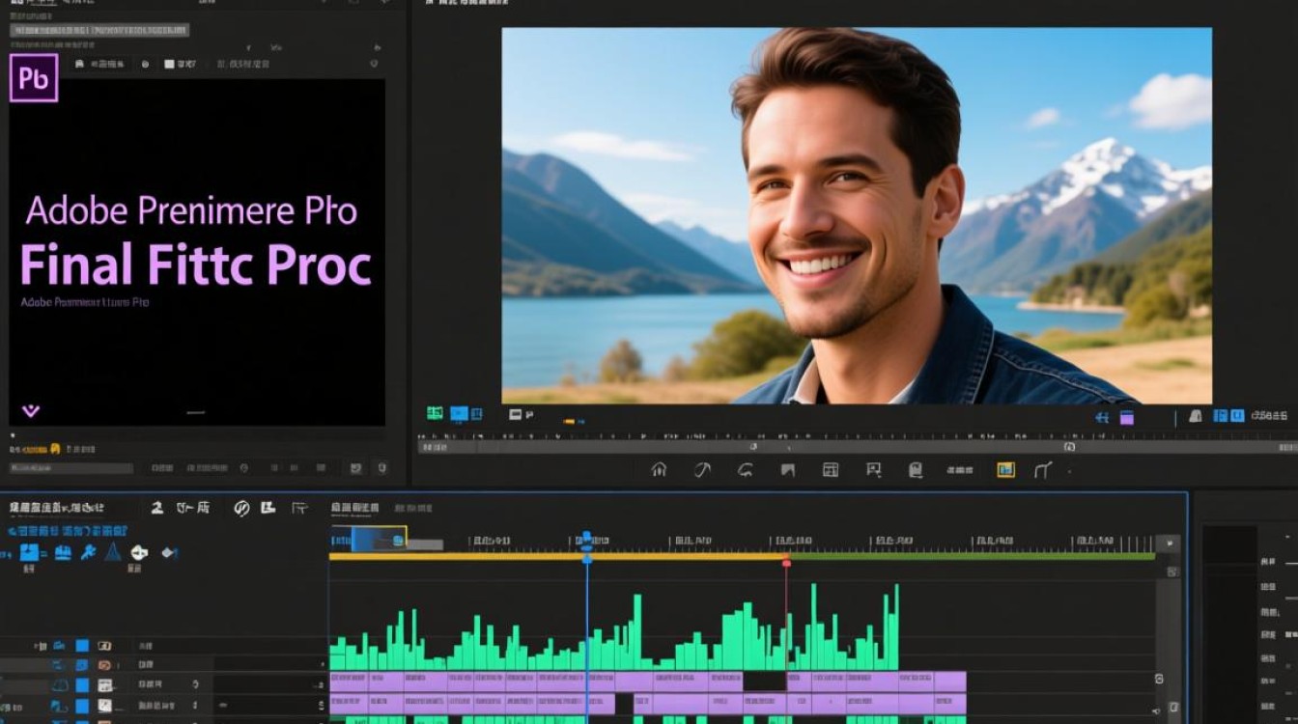The image size is (1298, 724).
Task: Click the purple Premiere Pro logo icon
Action: (x=34, y=78)
